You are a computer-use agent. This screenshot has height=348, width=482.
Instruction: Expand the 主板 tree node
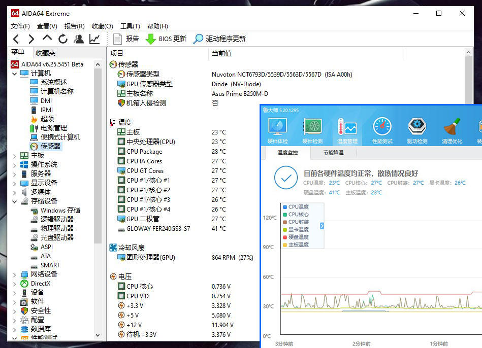(16, 155)
